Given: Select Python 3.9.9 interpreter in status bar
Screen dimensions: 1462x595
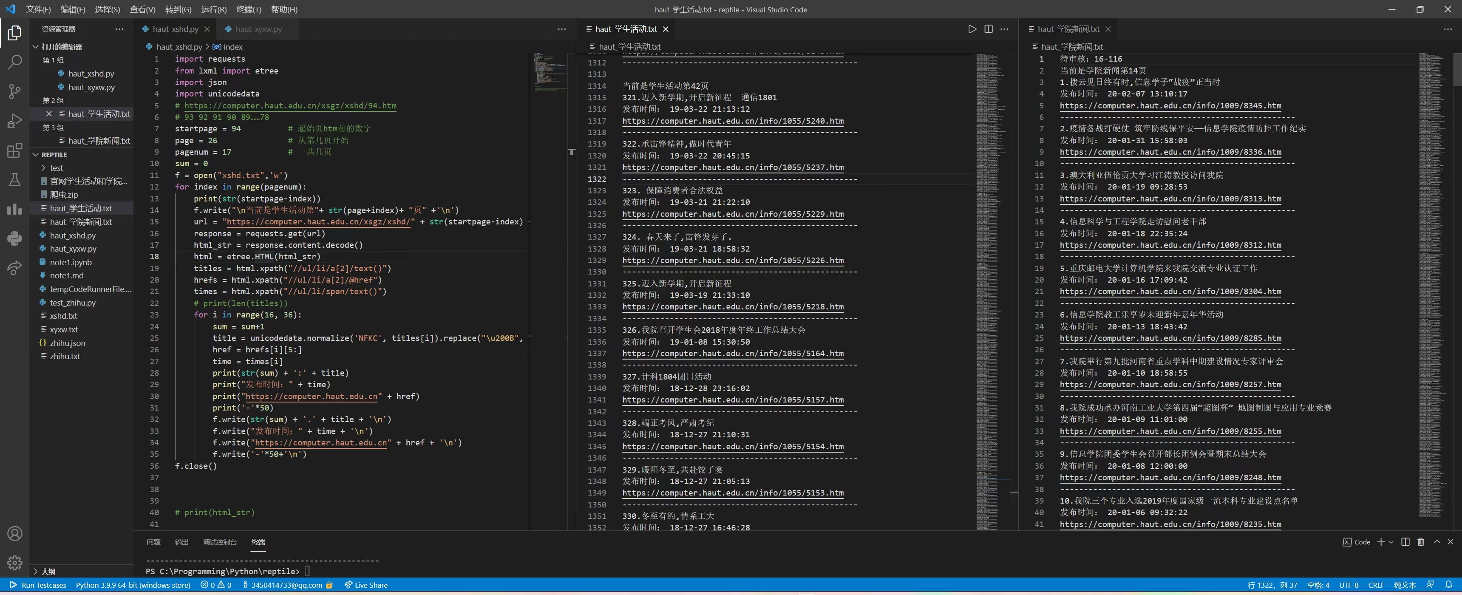Looking at the screenshot, I should tap(133, 585).
